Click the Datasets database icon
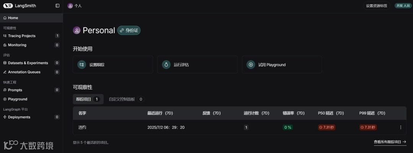The height and width of the screenshot is (153, 413). (5, 63)
